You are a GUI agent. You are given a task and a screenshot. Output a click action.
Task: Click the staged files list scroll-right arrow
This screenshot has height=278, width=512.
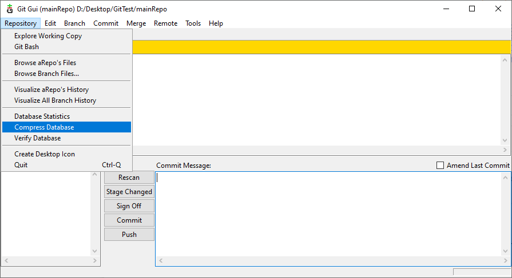point(95,261)
